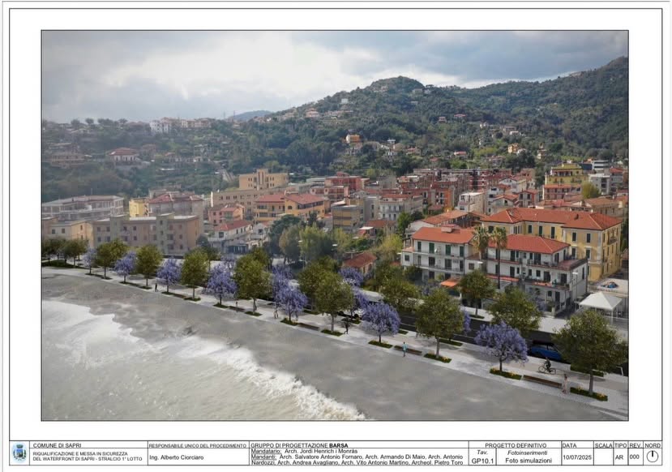Select the name 'Ing. Alberto Ciorciaro'

tap(177, 457)
